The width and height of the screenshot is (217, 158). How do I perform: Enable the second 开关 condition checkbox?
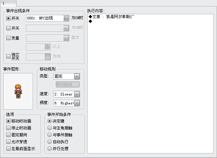tap(8, 28)
